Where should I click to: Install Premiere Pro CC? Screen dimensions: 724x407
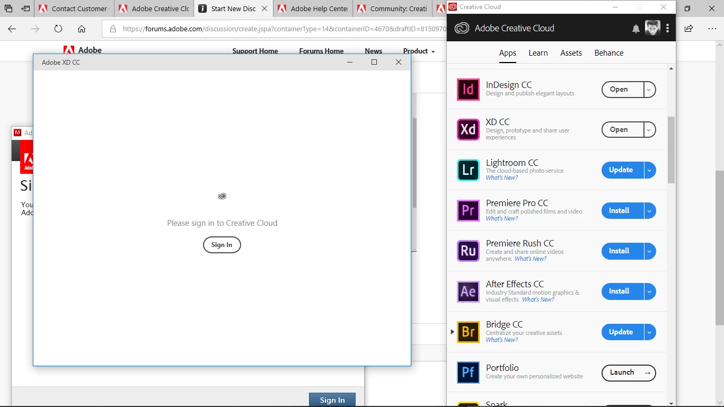click(623, 210)
